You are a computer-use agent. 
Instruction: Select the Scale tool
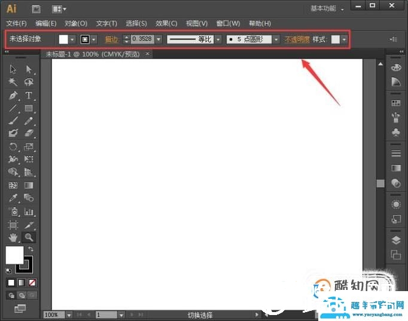tap(29, 146)
